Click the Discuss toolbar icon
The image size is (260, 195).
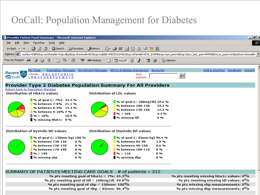point(127,48)
